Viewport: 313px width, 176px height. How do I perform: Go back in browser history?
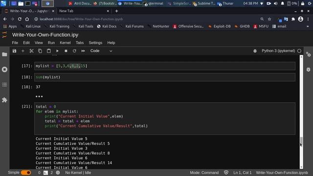[5, 19]
